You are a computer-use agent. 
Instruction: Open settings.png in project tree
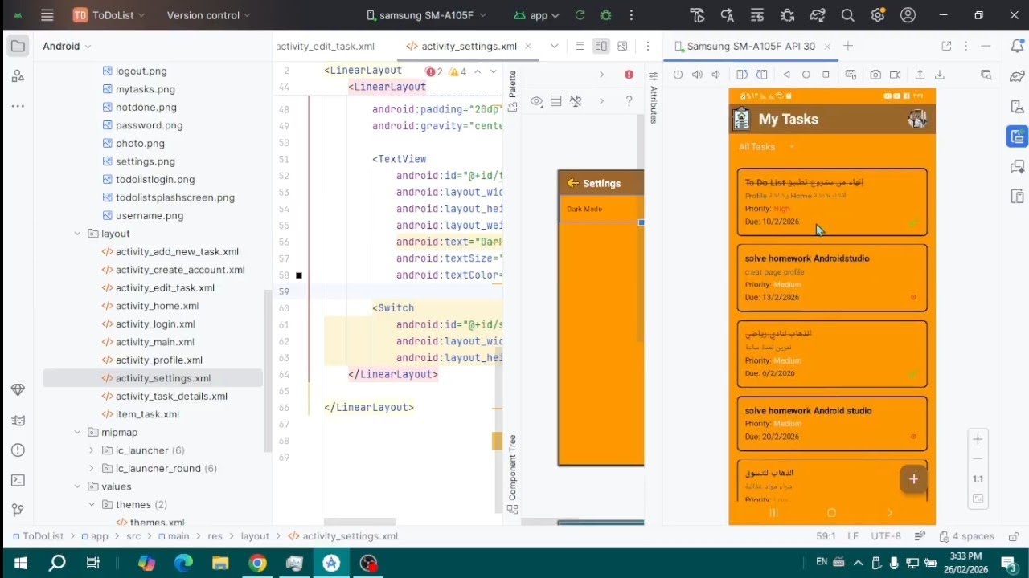[145, 161]
